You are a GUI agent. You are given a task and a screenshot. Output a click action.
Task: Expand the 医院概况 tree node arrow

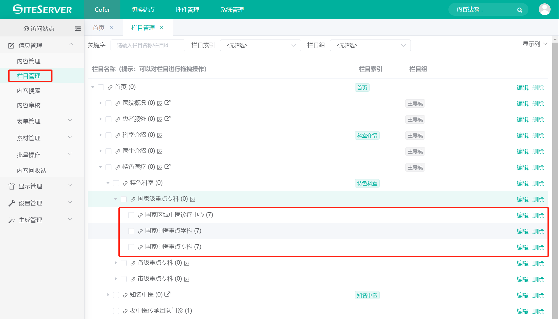coord(100,103)
